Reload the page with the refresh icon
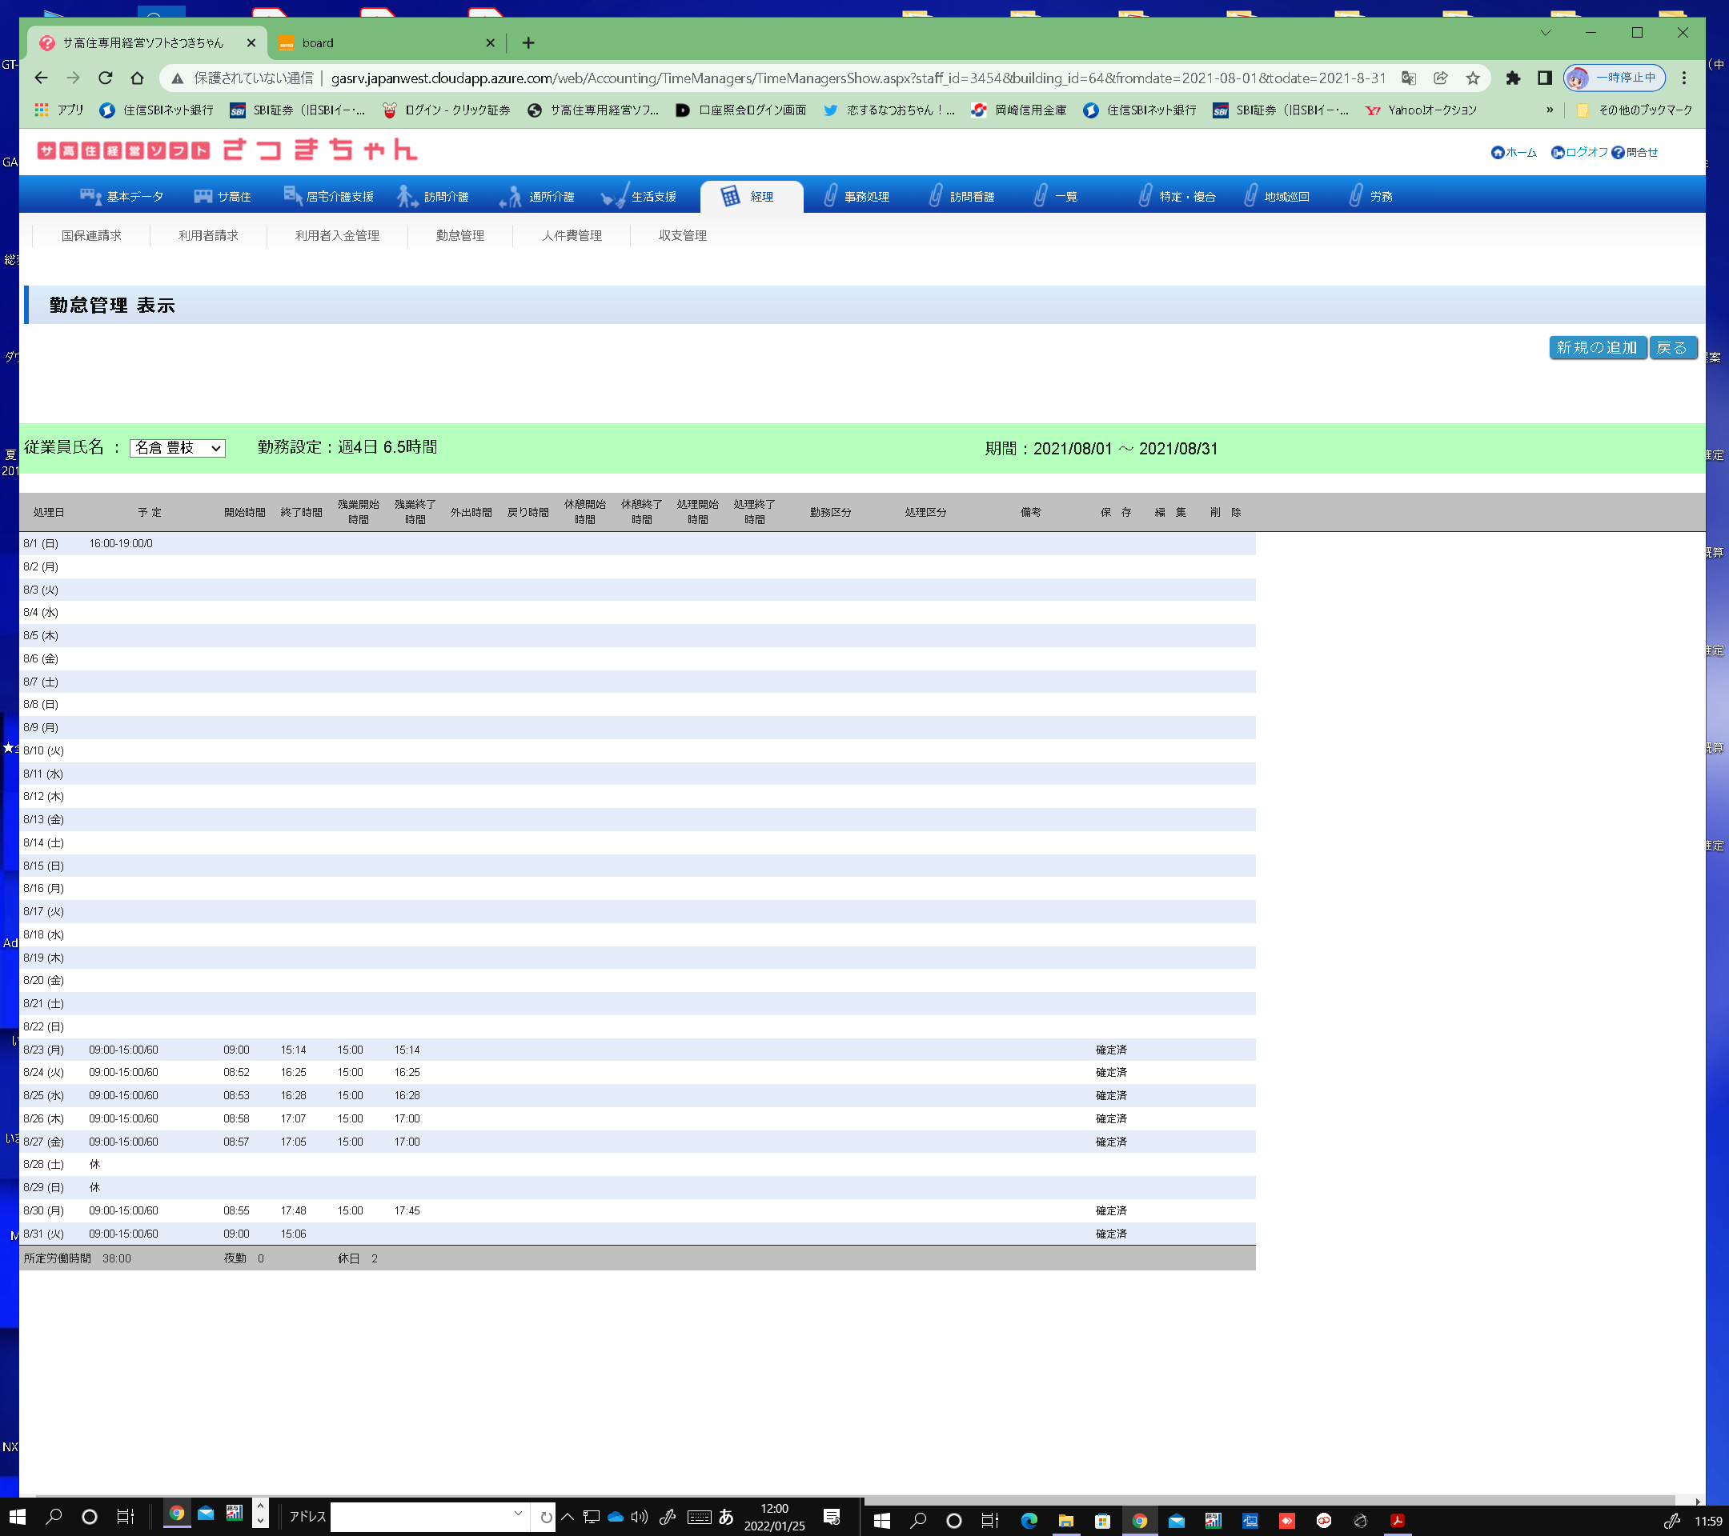Viewport: 1729px width, 1536px height. click(105, 78)
